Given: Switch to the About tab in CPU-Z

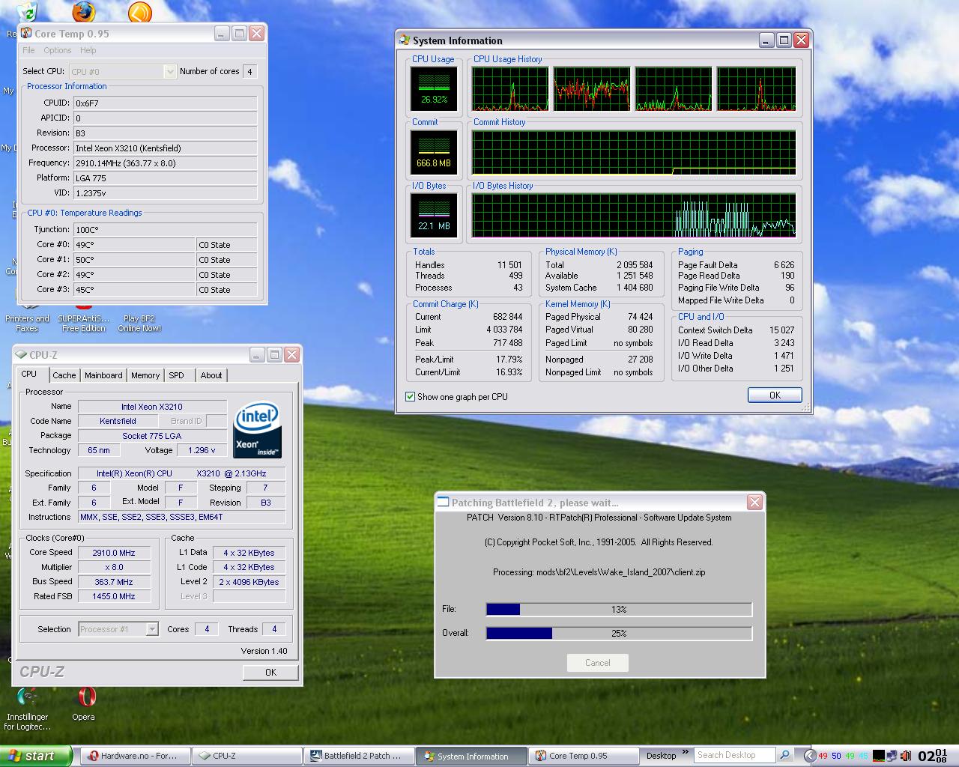Looking at the screenshot, I should pos(211,375).
